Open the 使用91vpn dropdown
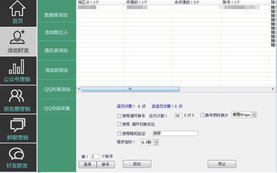The image size is (277, 173). [x=244, y=115]
